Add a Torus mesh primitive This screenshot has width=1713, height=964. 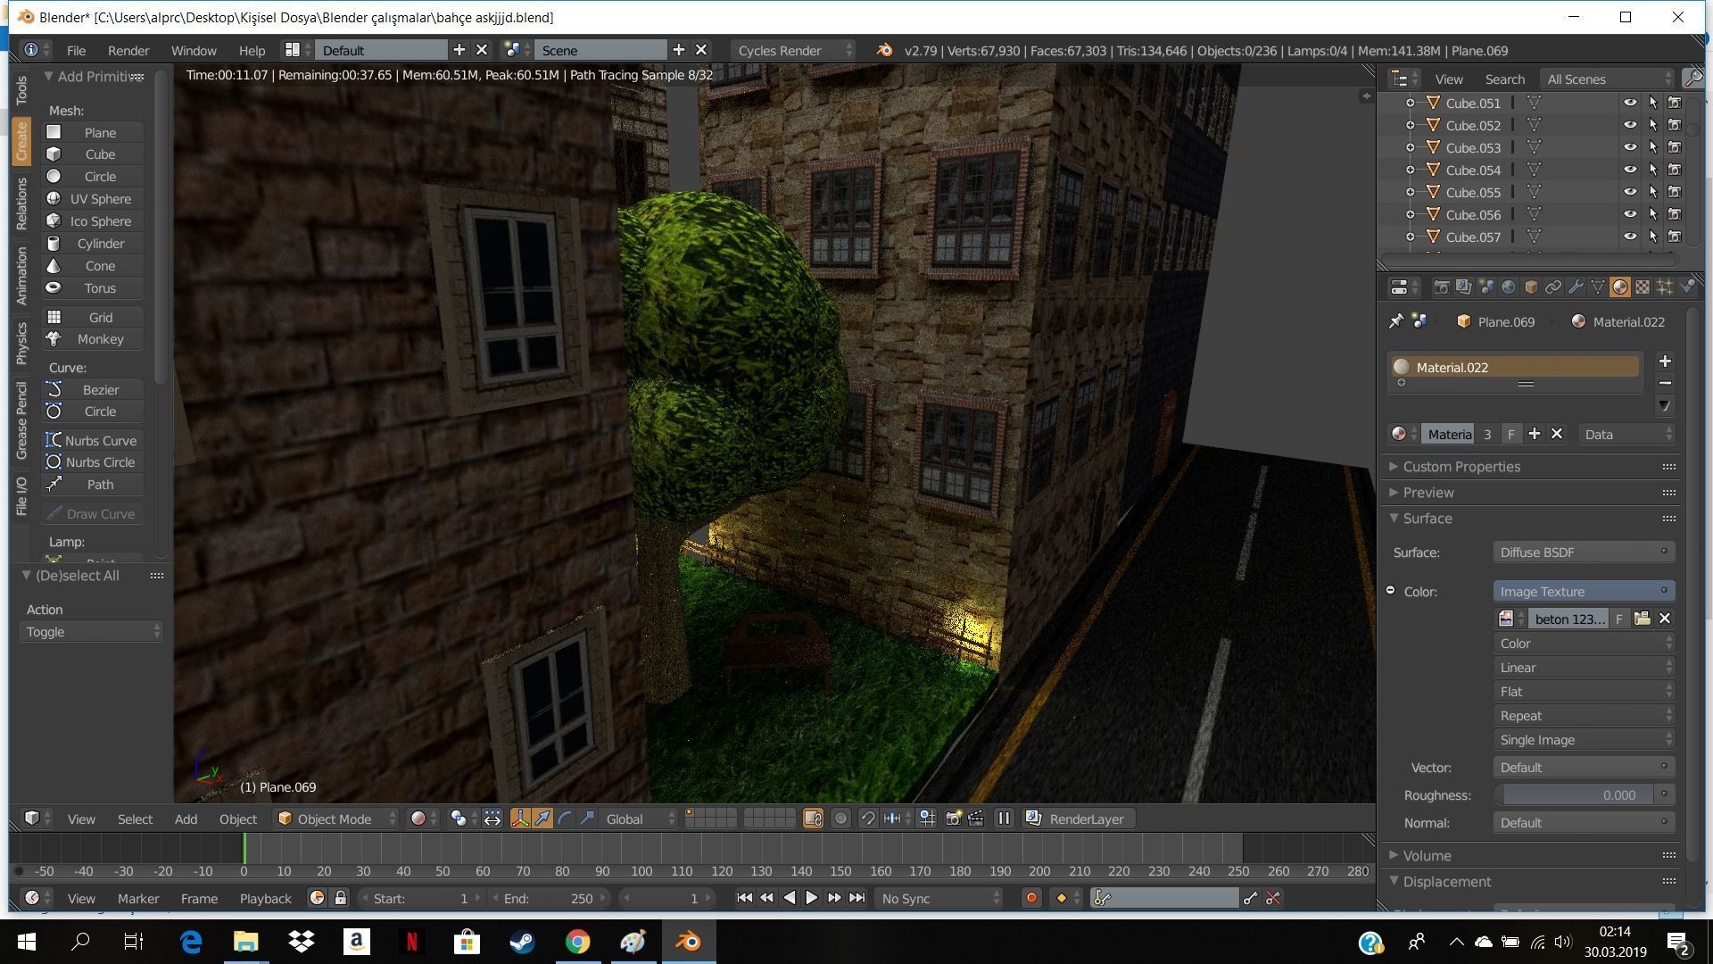(93, 287)
